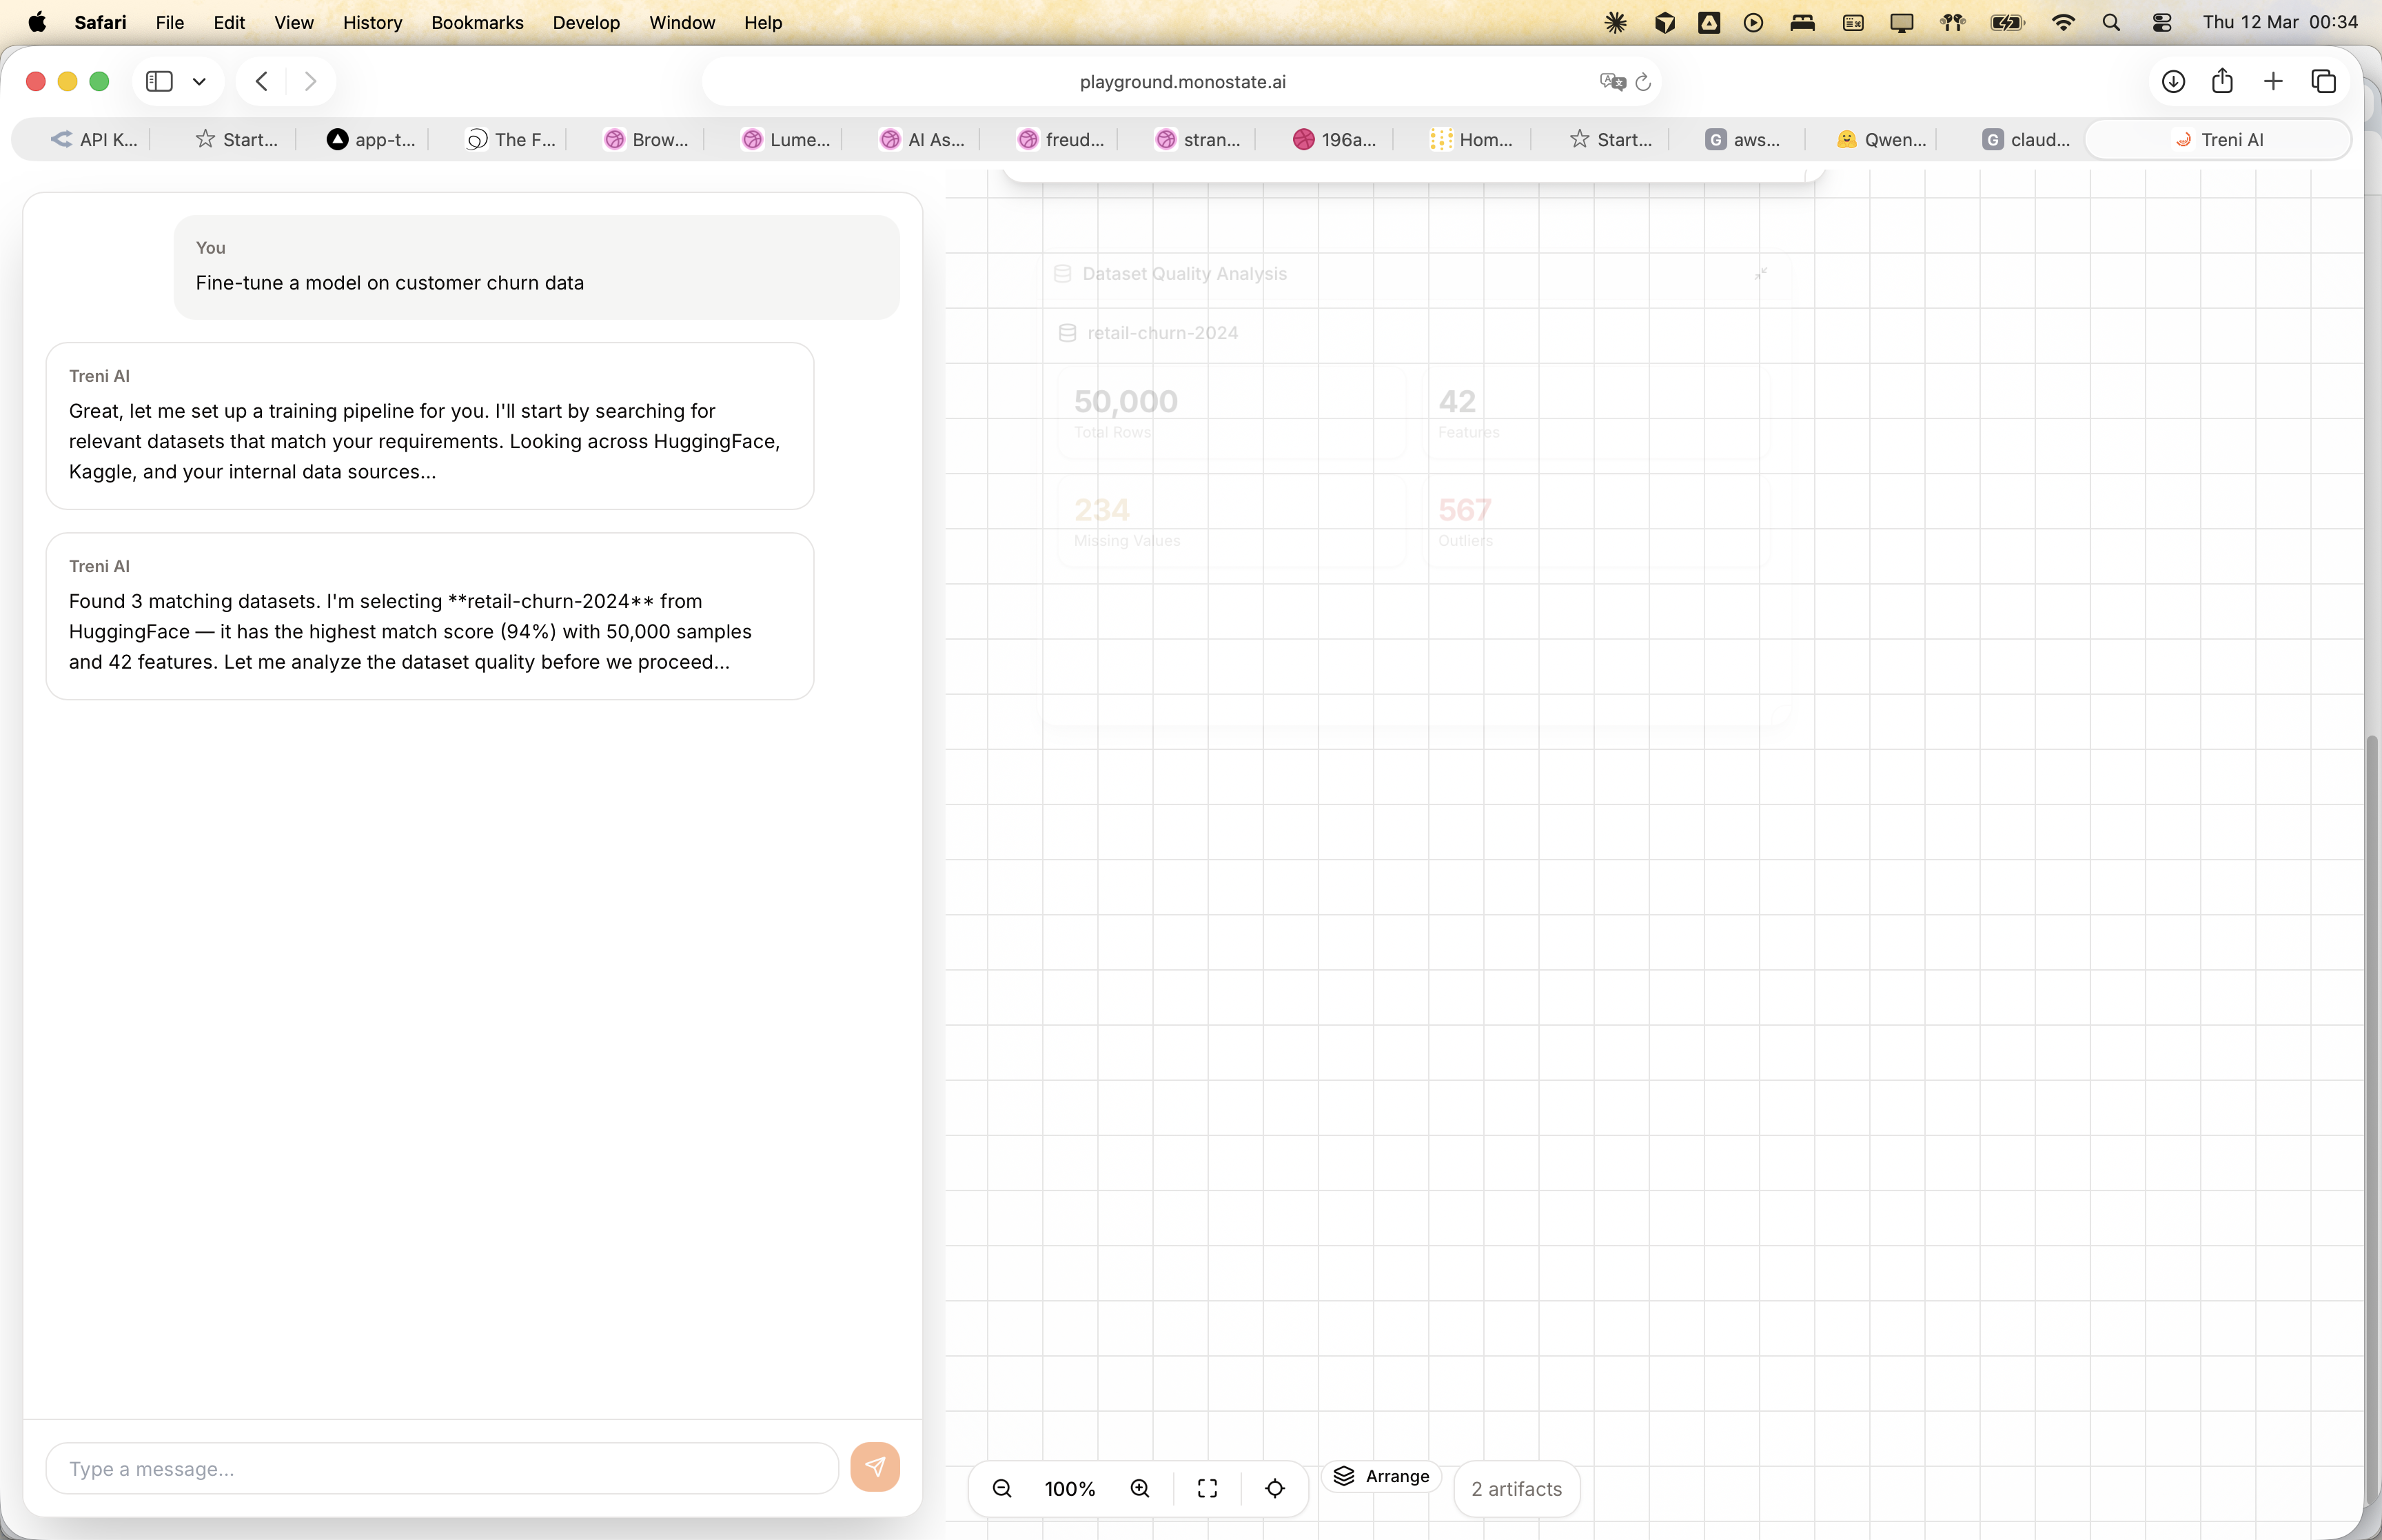Click the 100% zoom level indicator
The image size is (2382, 1540).
coord(1070,1489)
